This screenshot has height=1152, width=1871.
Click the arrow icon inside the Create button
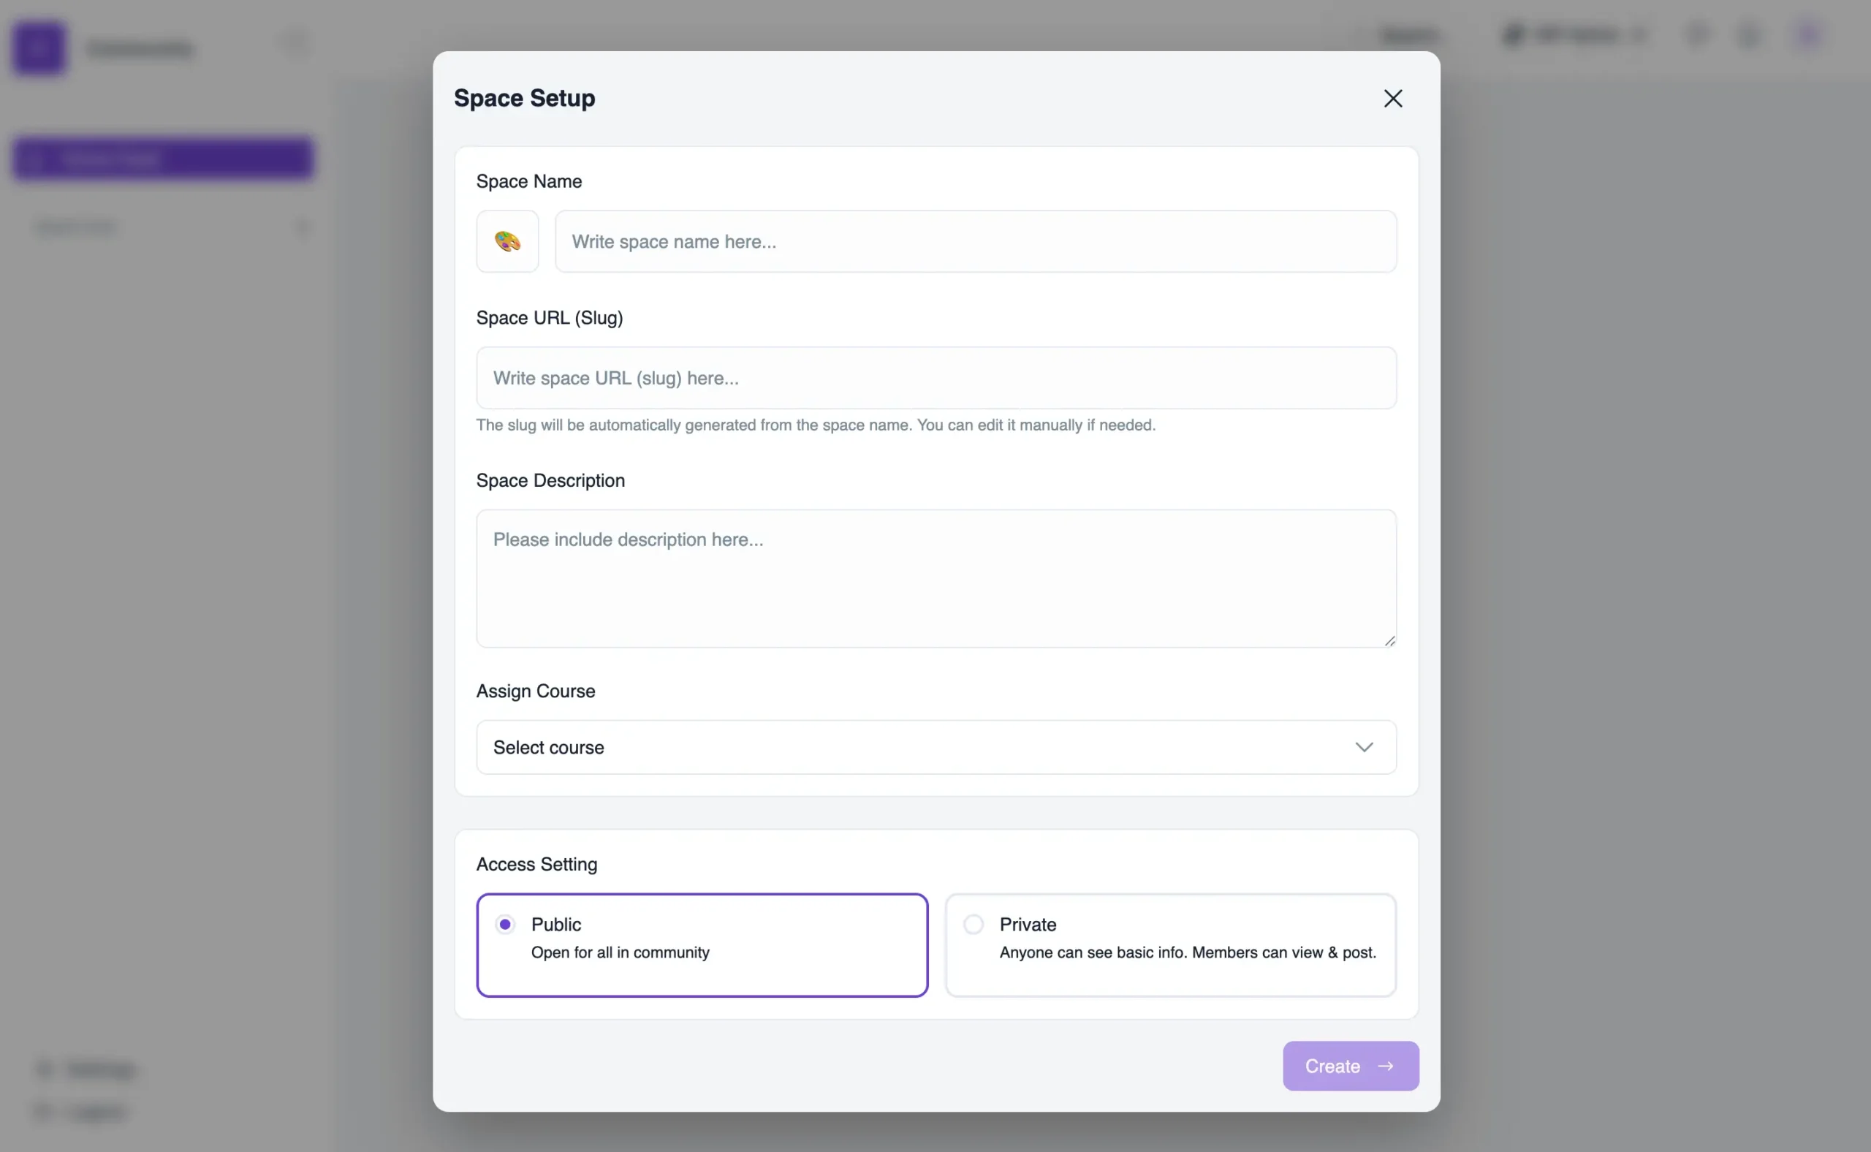[x=1388, y=1066]
